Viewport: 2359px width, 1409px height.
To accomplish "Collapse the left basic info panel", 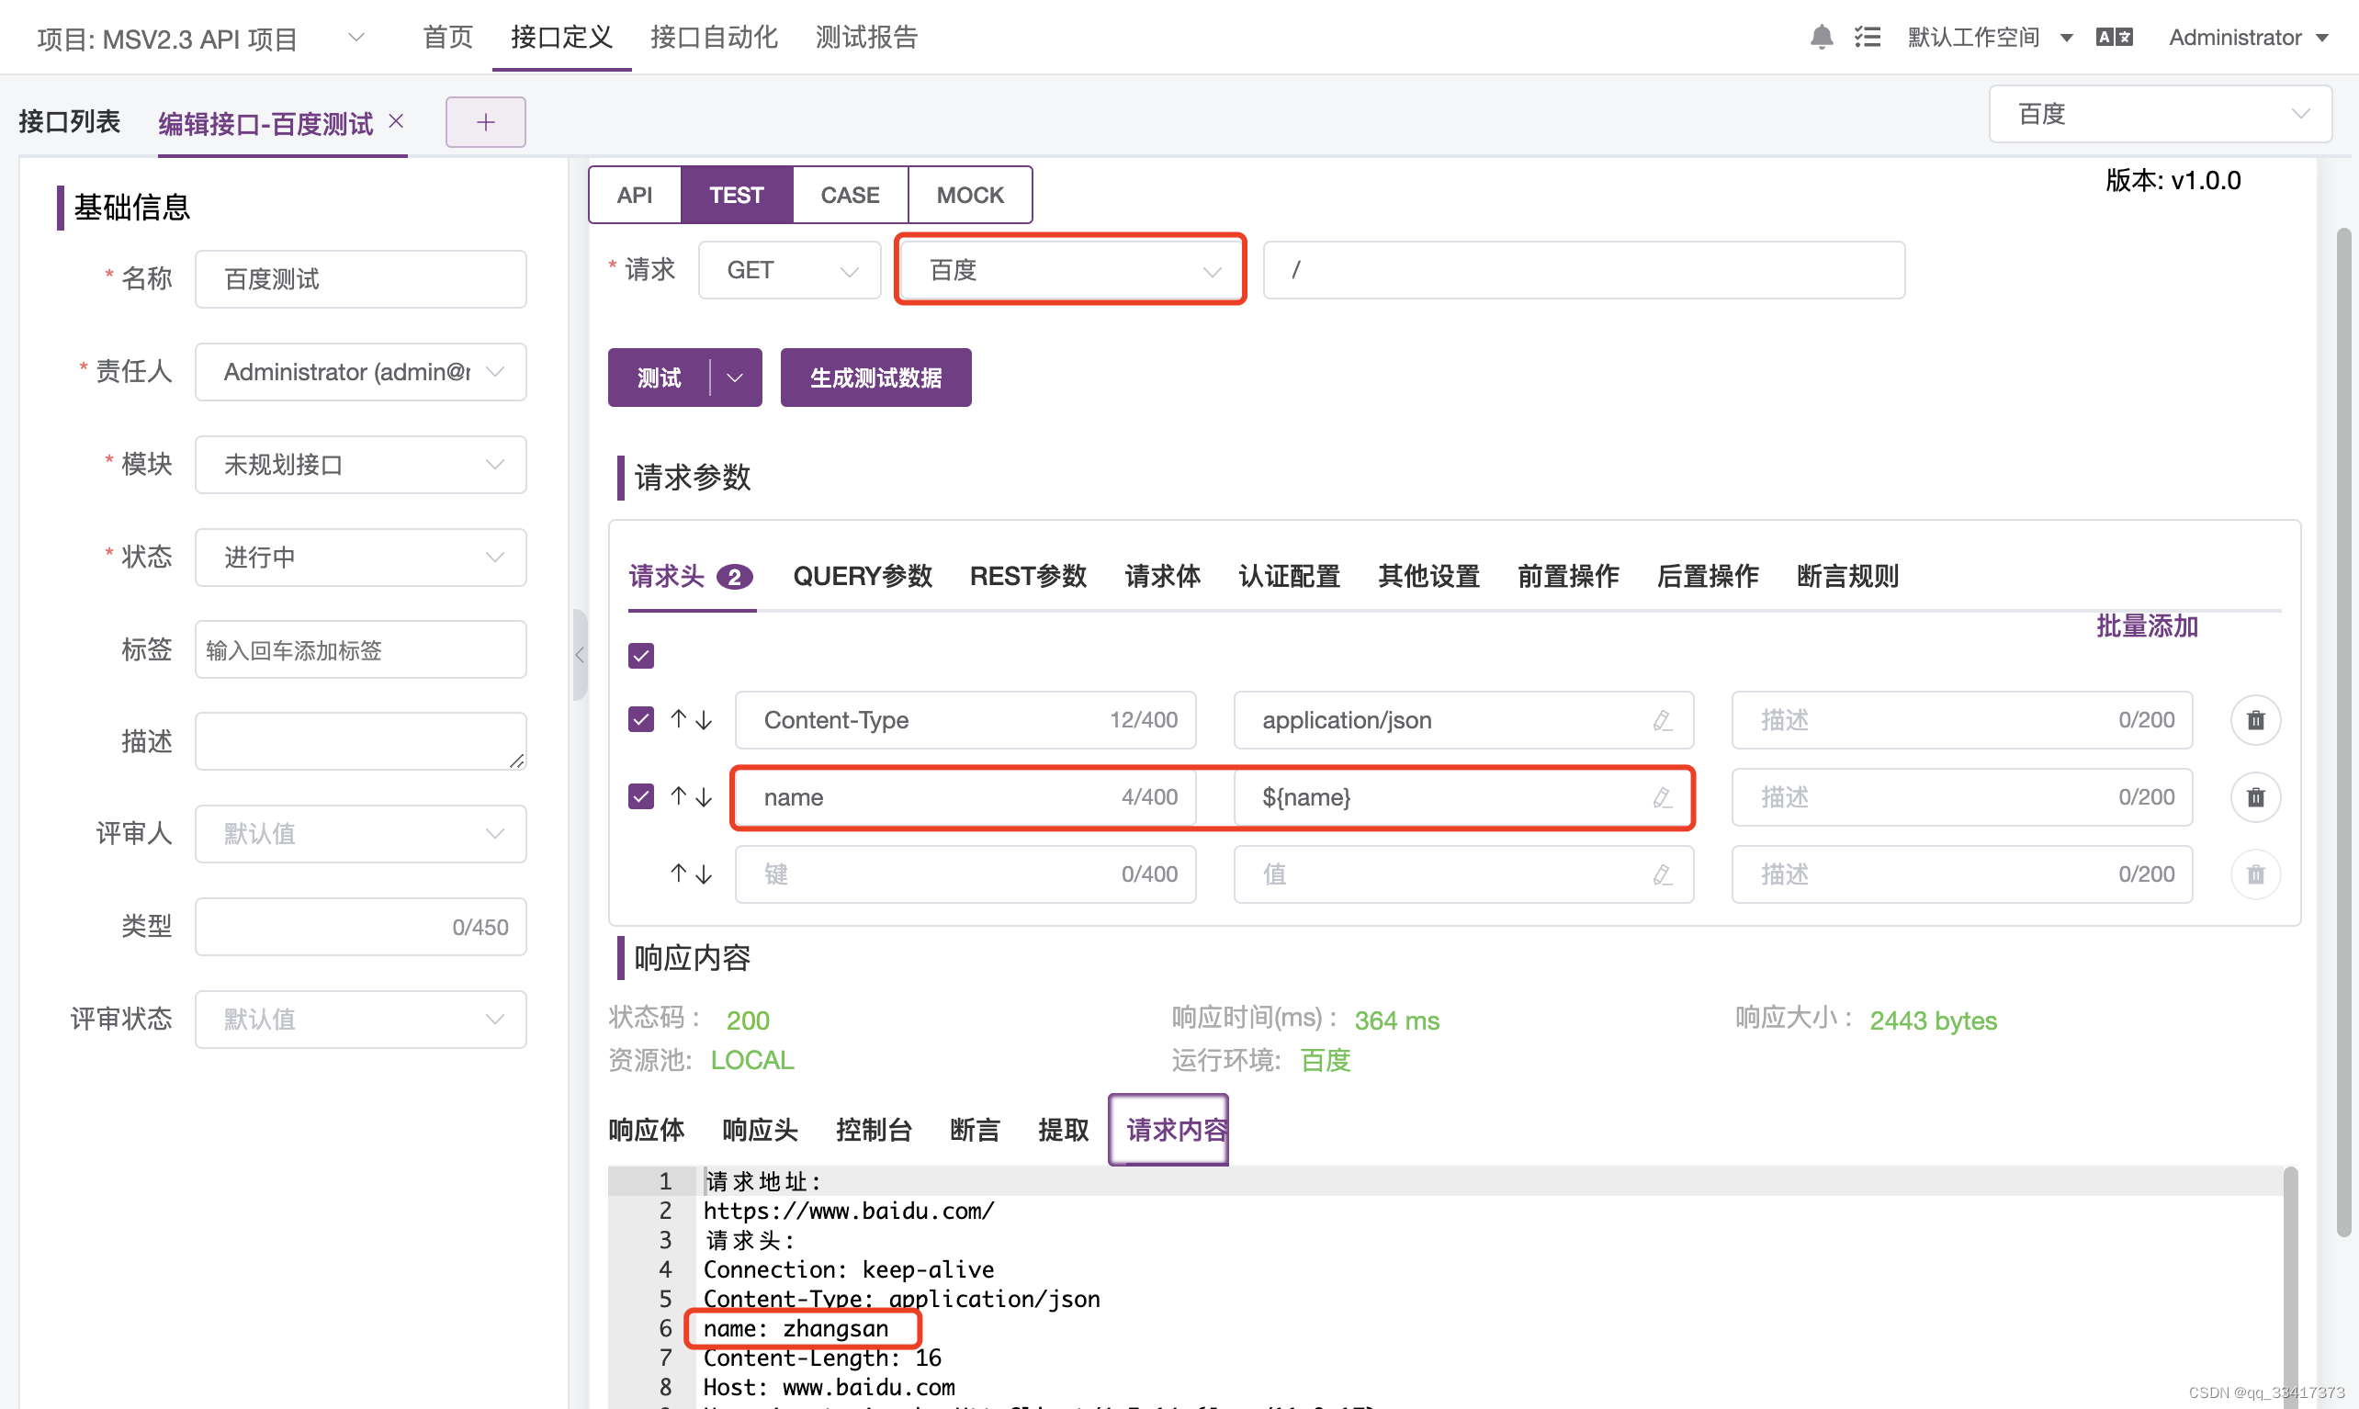I will (579, 654).
